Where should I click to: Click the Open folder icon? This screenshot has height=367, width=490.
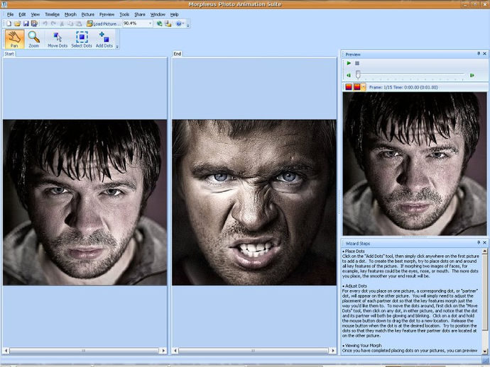pos(17,23)
